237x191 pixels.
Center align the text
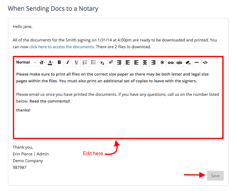click(x=145, y=62)
